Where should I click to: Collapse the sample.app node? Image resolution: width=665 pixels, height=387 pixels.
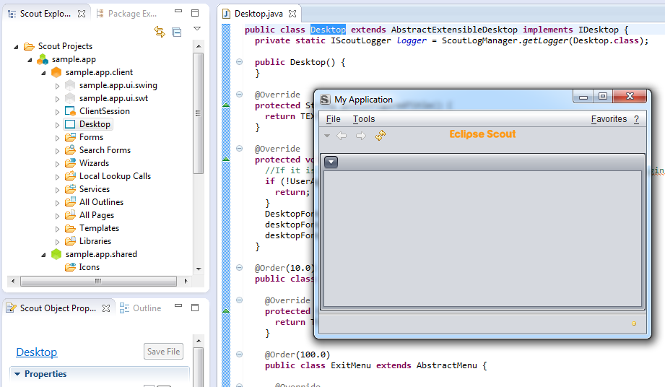point(30,60)
